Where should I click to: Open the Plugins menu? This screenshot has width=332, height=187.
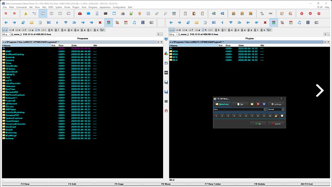(75, 7)
